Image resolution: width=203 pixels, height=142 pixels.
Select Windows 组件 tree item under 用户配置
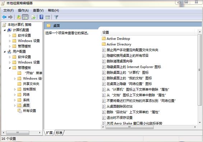coord(32,78)
